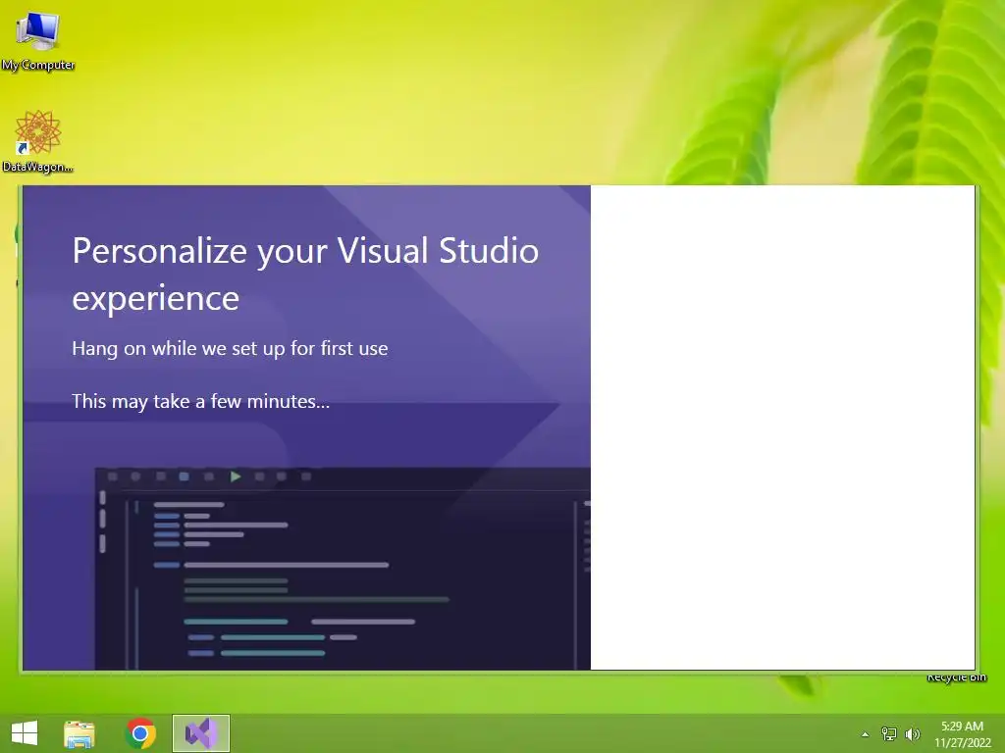Open the My Computer desktop icon

(x=38, y=40)
